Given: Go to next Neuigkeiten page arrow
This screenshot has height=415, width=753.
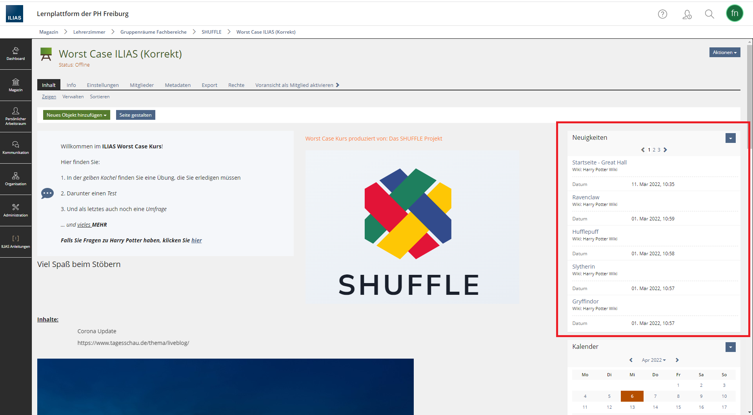Looking at the screenshot, I should [x=666, y=150].
